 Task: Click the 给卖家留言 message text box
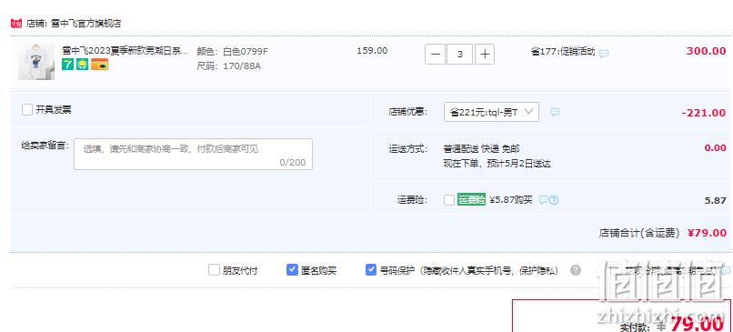coord(193,155)
